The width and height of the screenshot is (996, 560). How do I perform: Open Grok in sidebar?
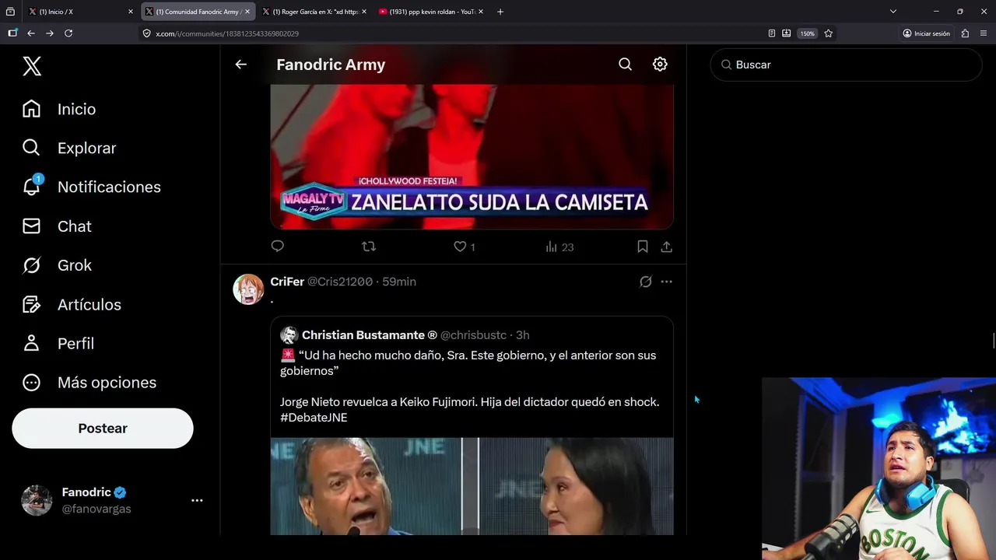57,265
